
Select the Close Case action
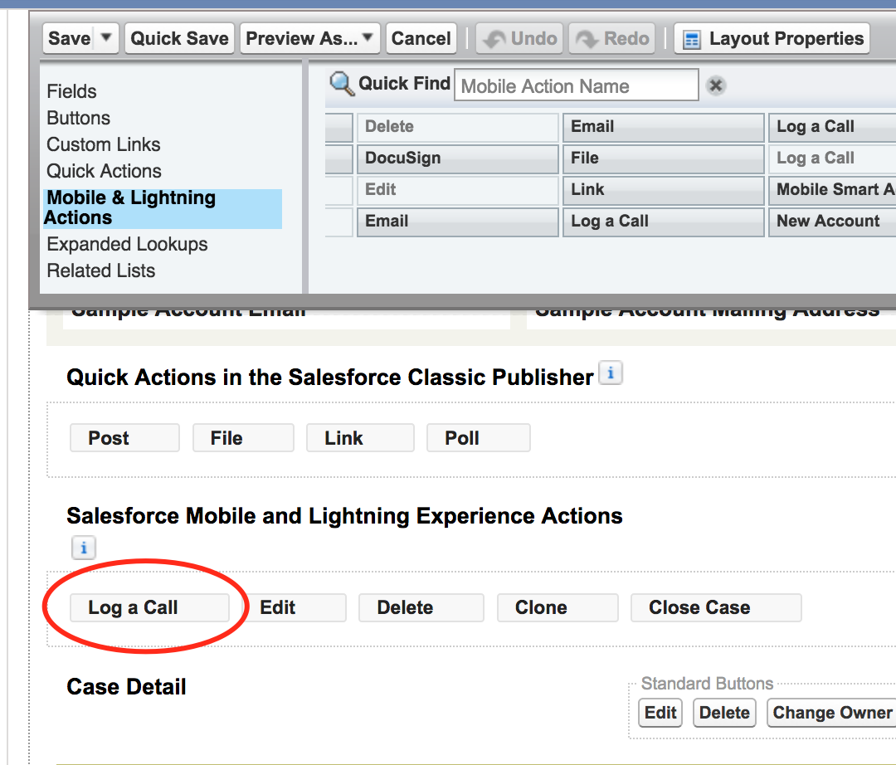(716, 607)
